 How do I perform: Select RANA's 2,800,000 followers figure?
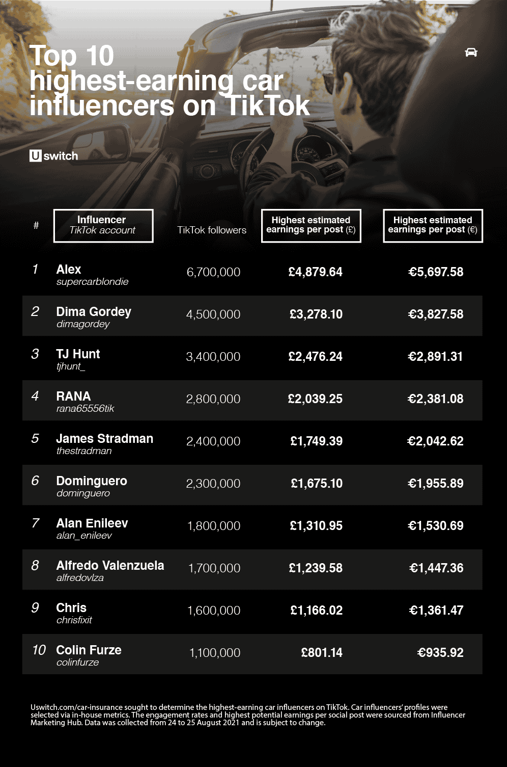213,399
